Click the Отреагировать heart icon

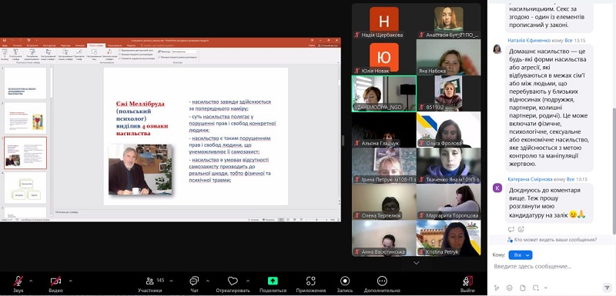point(233,281)
